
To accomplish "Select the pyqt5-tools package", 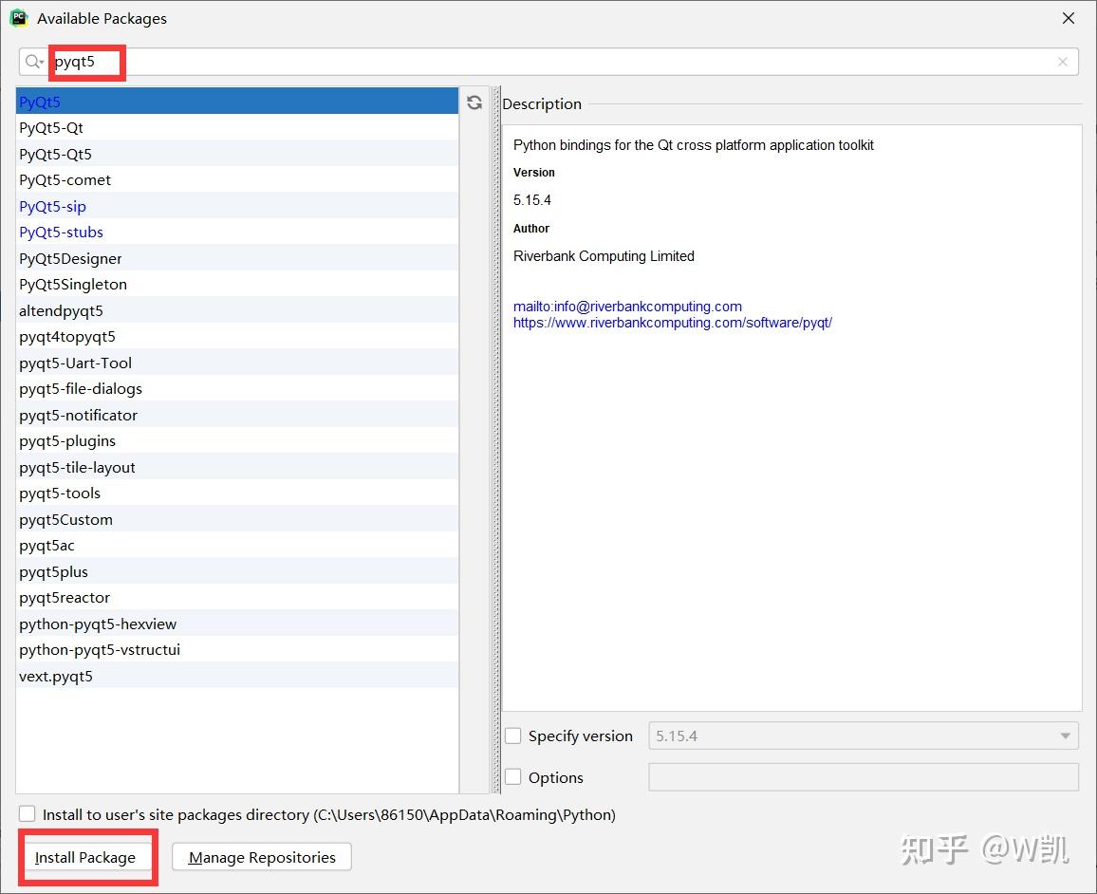I will [x=60, y=493].
